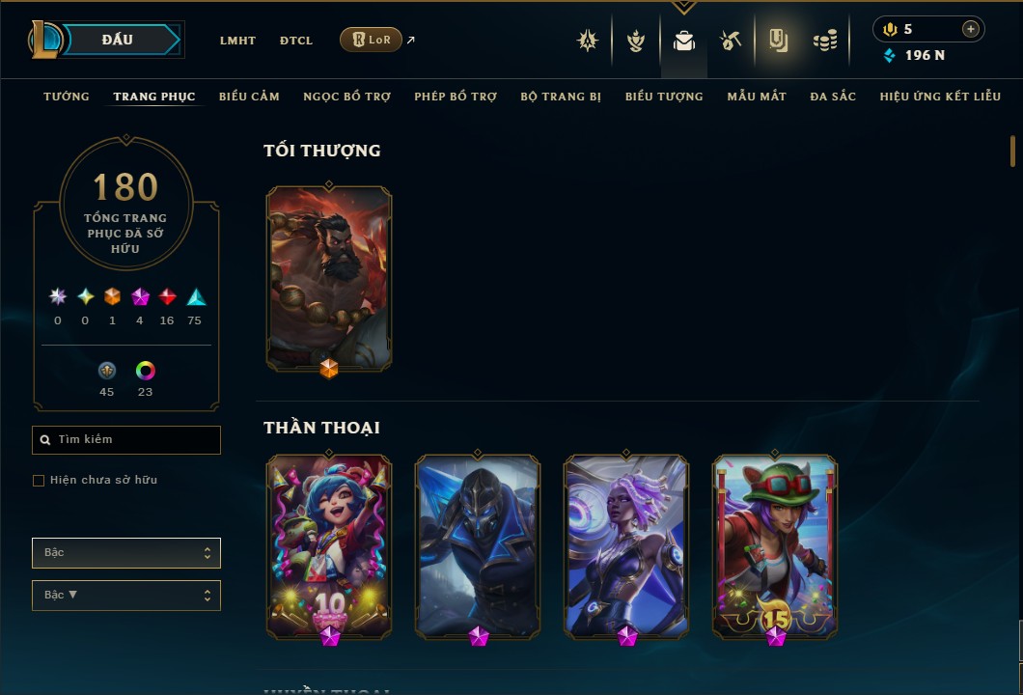Add RP with the plus button
1023x695 pixels.
pos(971,29)
